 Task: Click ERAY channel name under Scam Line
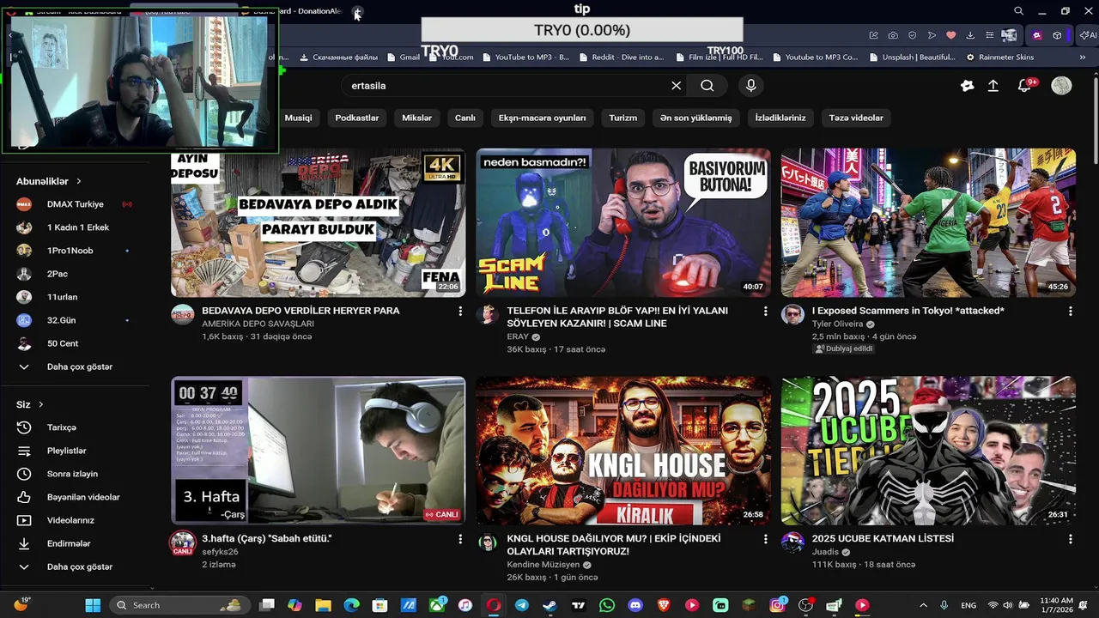(518, 337)
